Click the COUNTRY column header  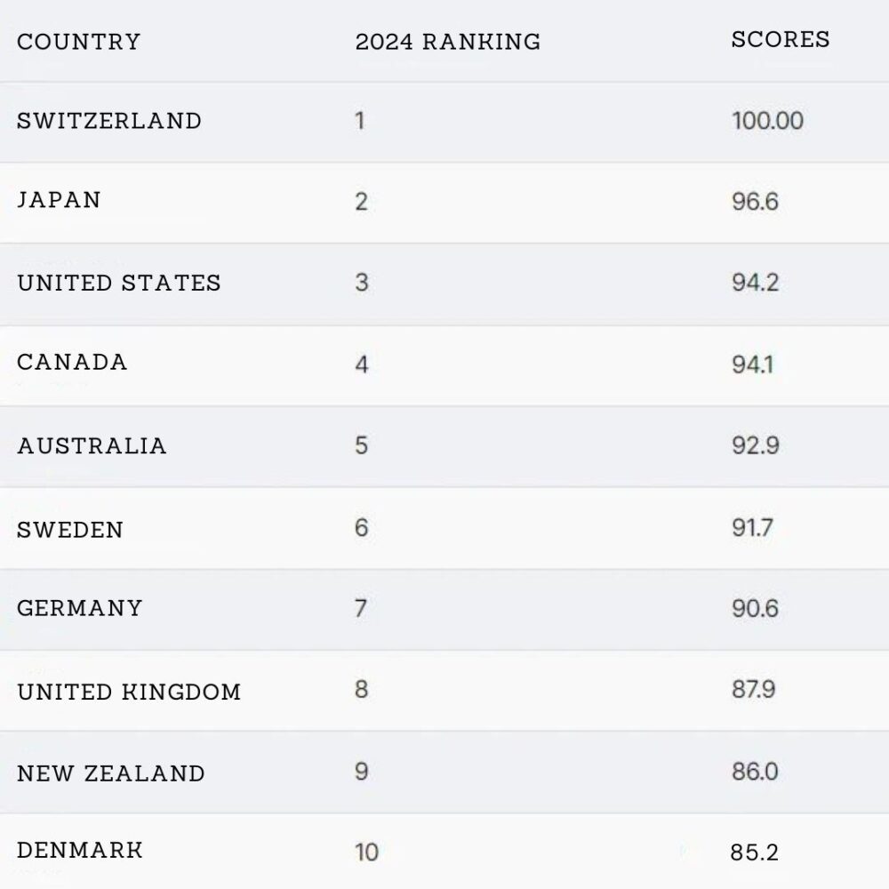click(x=78, y=42)
